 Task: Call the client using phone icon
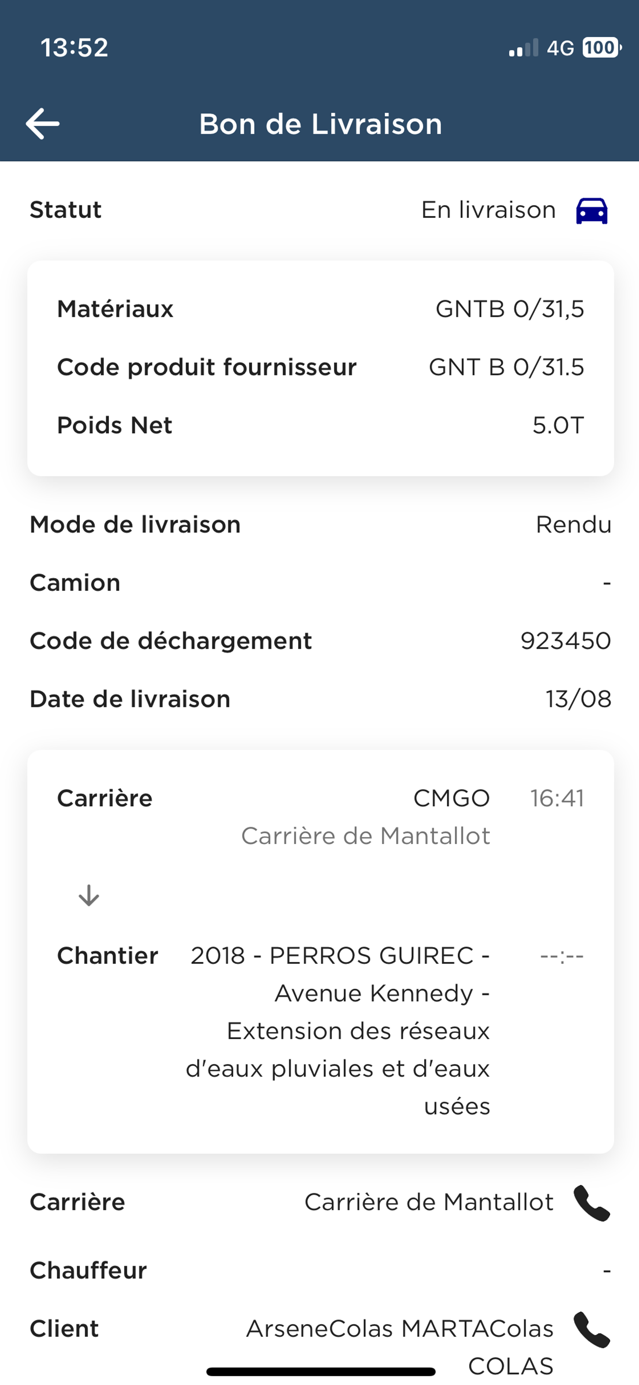(x=591, y=1329)
